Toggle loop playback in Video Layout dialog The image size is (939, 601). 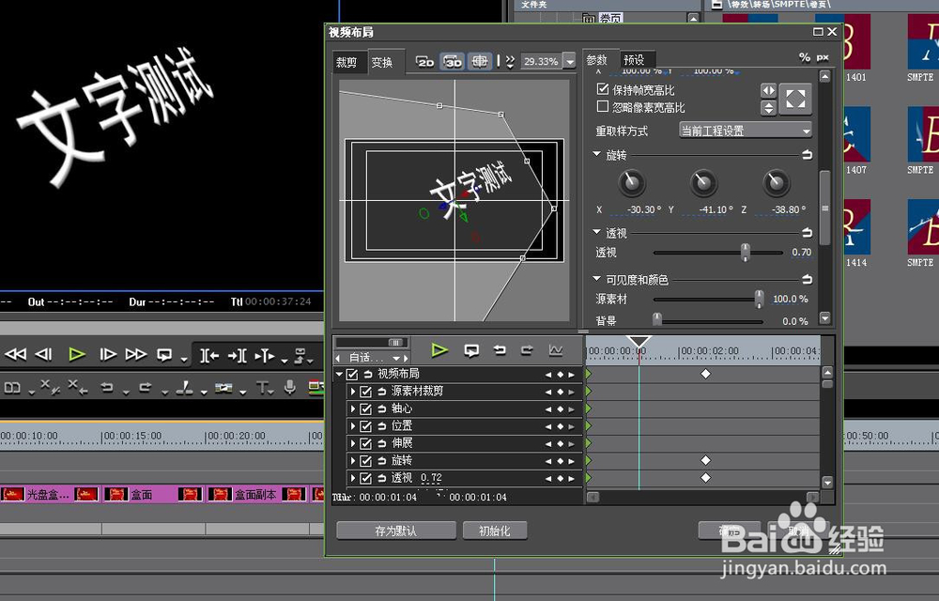[x=471, y=351]
